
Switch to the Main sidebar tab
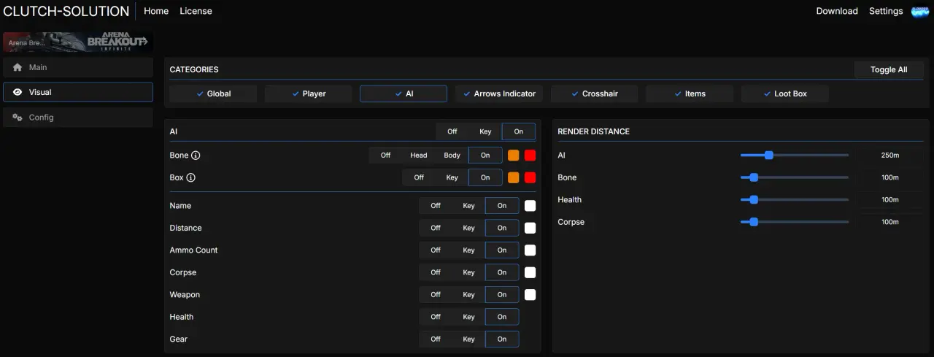tap(78, 67)
